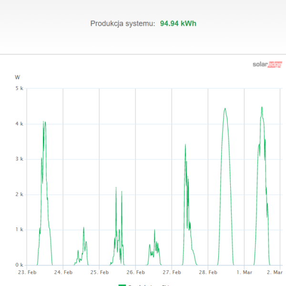Click the green legend swatch below the chart

pyautogui.click(x=122, y=285)
